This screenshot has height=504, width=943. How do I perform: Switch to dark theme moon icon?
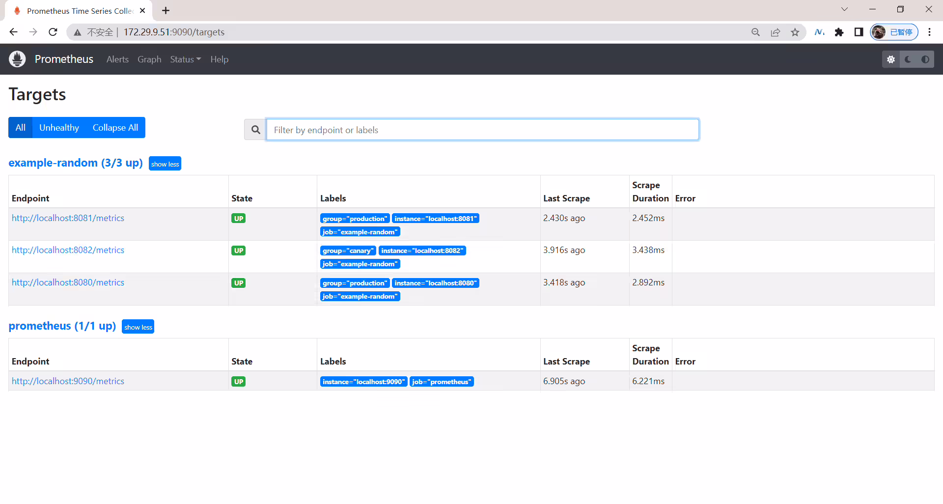coord(908,59)
